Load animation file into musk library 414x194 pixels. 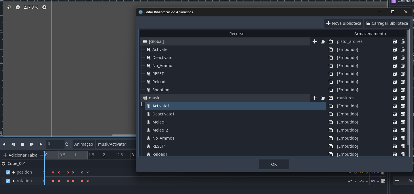pos(323,98)
